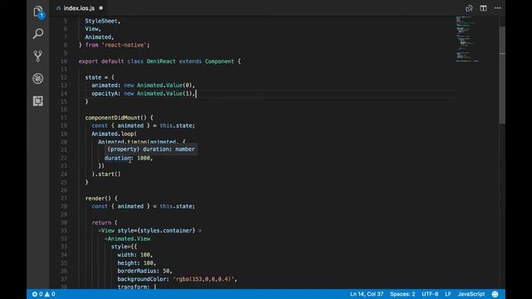
Task: Click the return keyword on line 30
Action: (x=101, y=223)
